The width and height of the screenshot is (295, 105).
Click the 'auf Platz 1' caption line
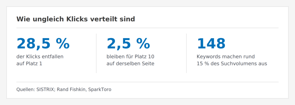(x=29, y=64)
